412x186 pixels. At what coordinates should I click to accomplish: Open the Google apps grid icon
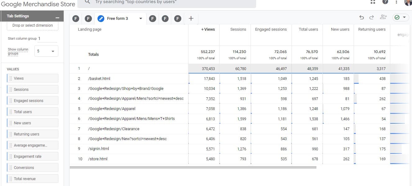coord(373,2)
